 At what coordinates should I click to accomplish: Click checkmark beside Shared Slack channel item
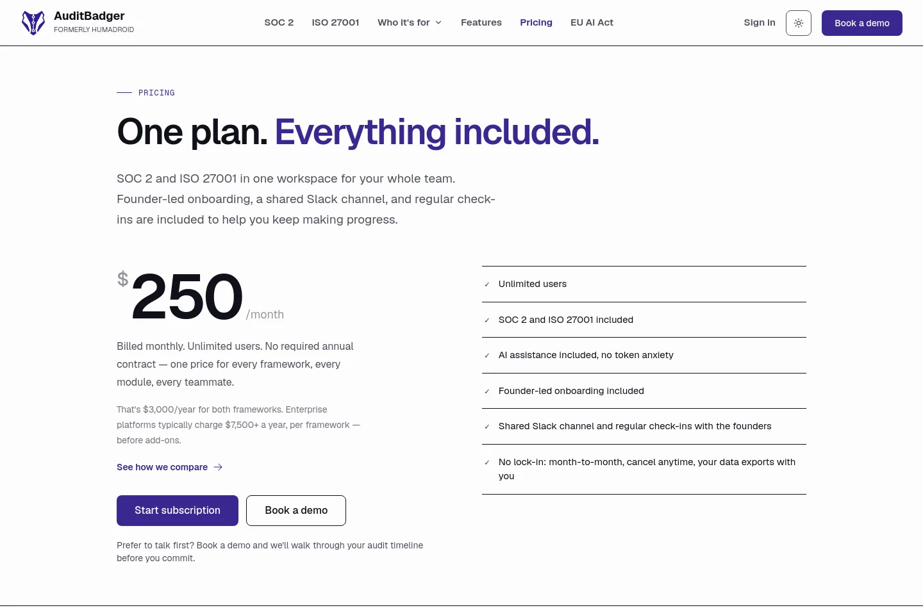[x=487, y=427]
